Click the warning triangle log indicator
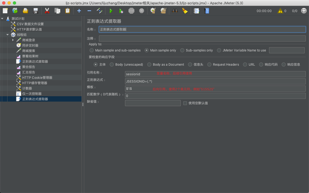Screen dimensions: 309x193 point(280,11)
